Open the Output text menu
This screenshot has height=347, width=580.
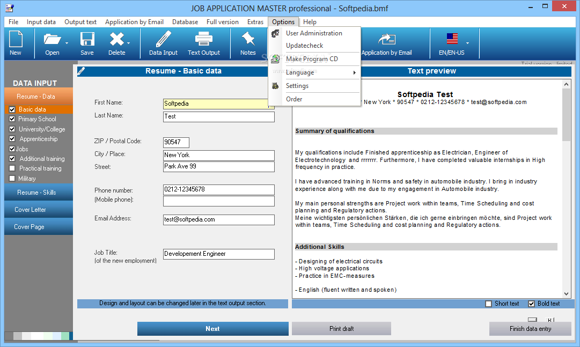pyautogui.click(x=80, y=22)
